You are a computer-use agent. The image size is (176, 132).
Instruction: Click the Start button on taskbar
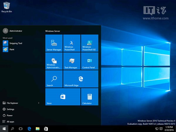[4, 129]
